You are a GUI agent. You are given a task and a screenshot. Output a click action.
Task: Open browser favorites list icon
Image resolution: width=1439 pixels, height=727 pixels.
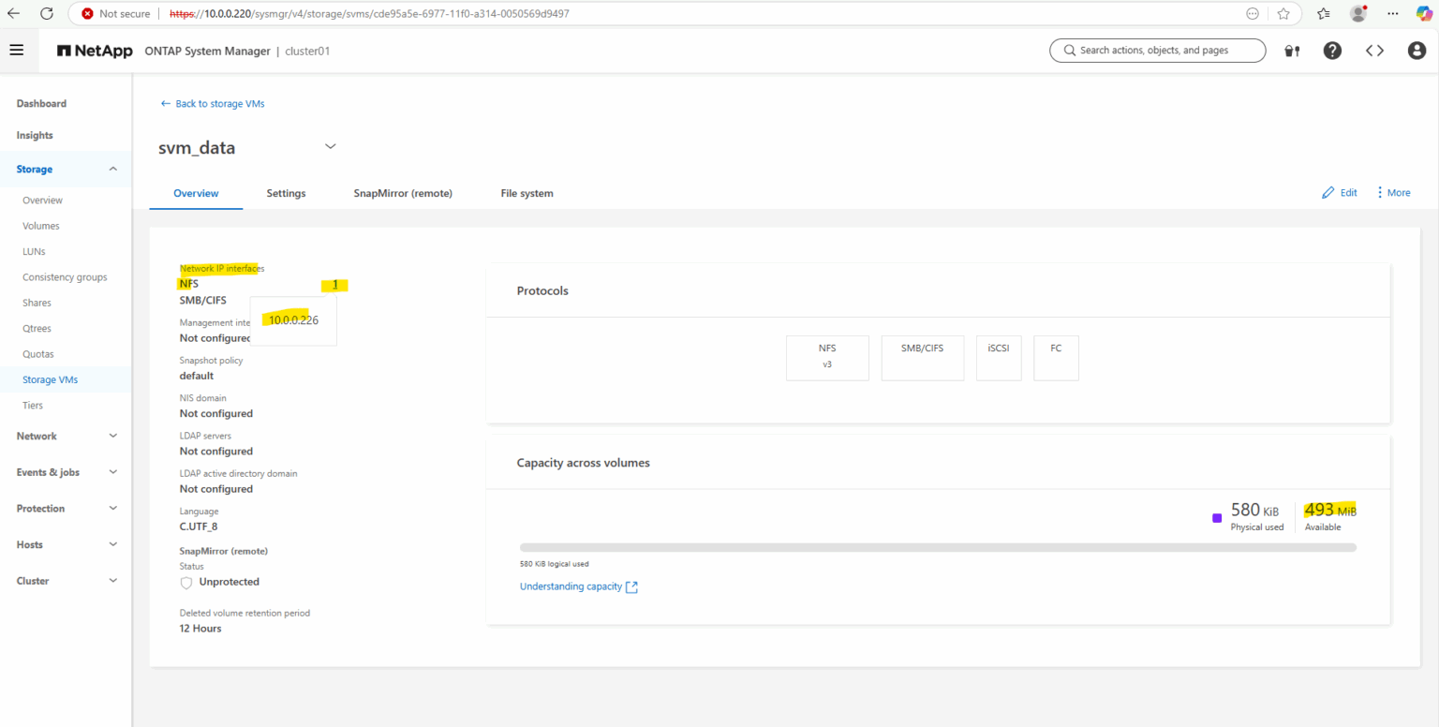(1323, 14)
